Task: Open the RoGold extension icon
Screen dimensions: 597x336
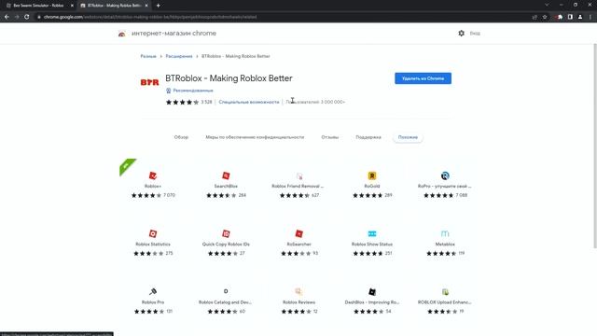Action: [372, 175]
